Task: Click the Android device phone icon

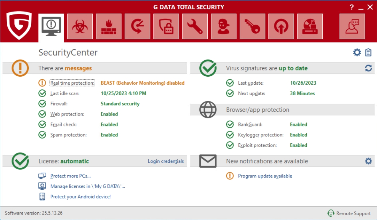Action: coord(42,196)
